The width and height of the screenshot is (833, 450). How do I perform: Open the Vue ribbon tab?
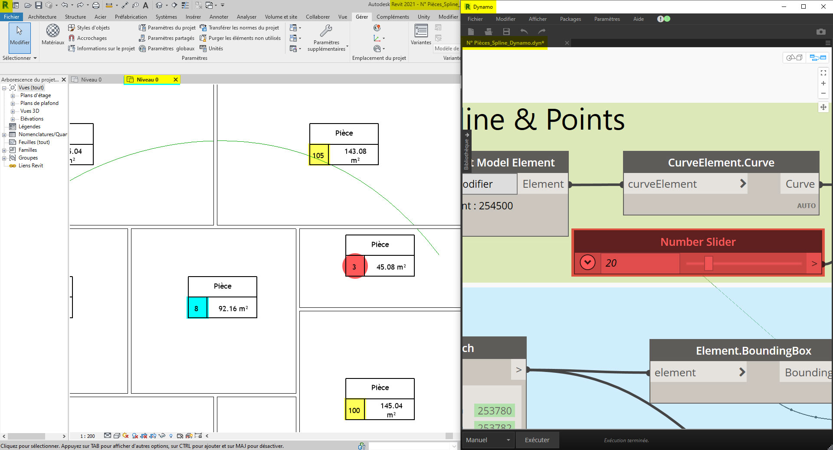(x=343, y=17)
